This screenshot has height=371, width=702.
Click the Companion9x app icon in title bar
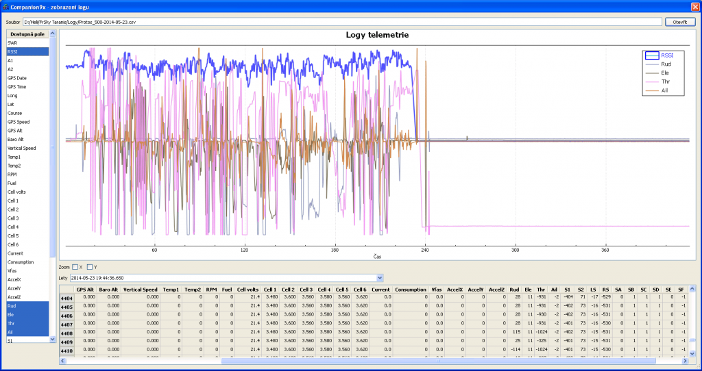(x=6, y=6)
